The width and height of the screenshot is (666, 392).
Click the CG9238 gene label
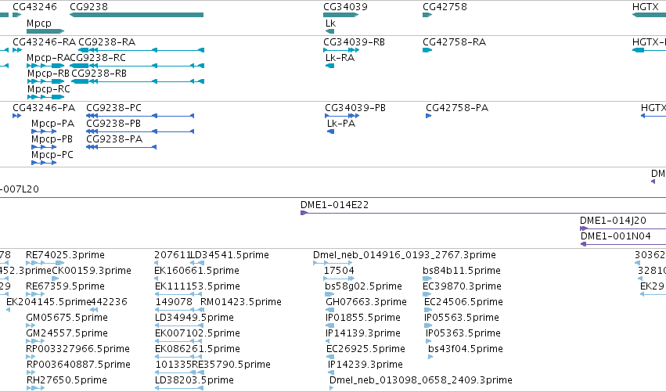point(88,7)
